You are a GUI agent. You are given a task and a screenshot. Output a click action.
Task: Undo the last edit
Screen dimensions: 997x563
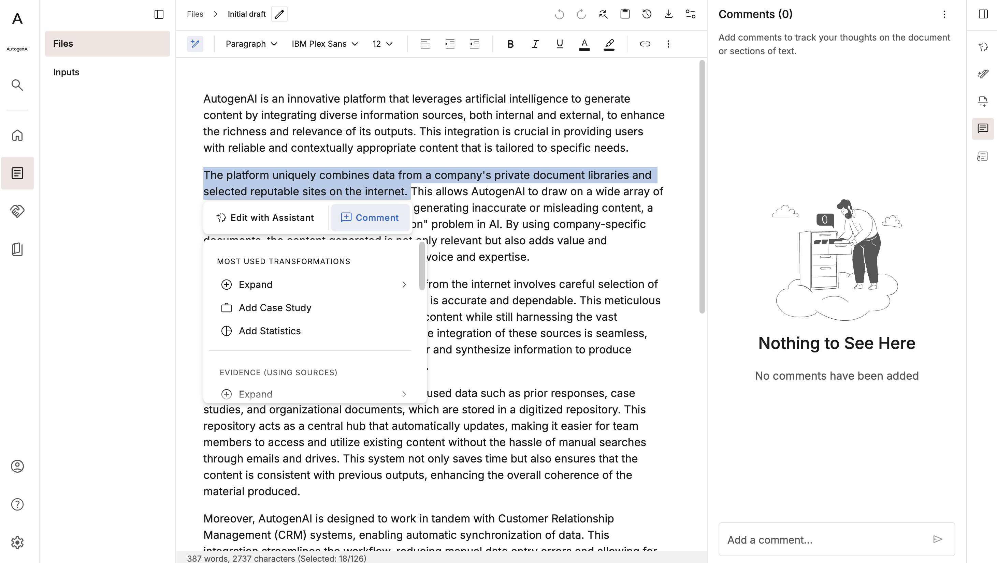(560, 14)
